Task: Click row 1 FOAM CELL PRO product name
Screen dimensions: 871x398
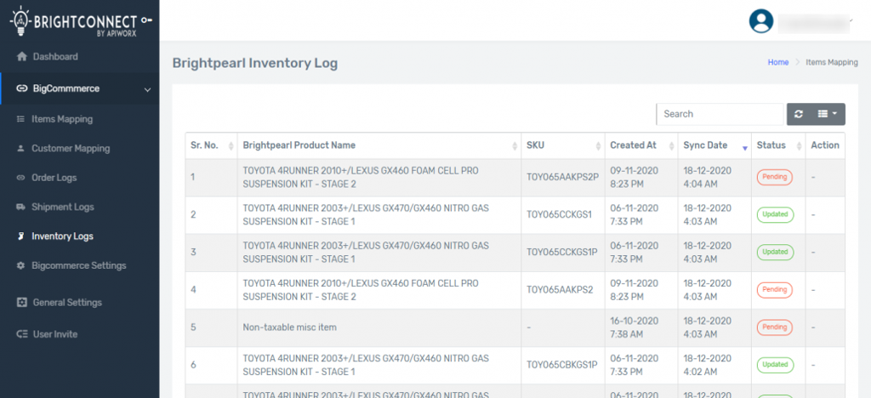Action: coord(361,177)
